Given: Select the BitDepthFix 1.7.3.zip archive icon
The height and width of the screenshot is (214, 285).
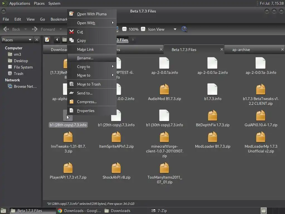Looking at the screenshot, I should (212, 115).
